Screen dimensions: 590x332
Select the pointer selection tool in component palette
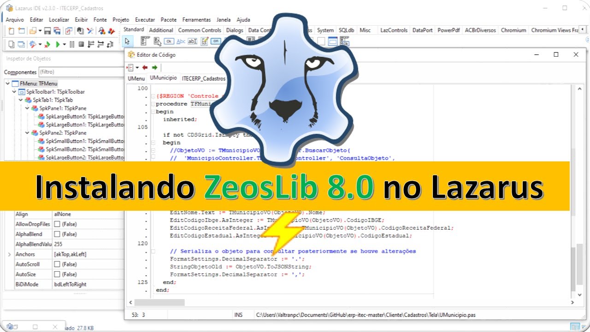127,41
